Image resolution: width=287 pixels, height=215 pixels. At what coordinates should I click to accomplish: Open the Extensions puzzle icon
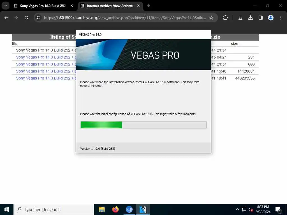226,18
